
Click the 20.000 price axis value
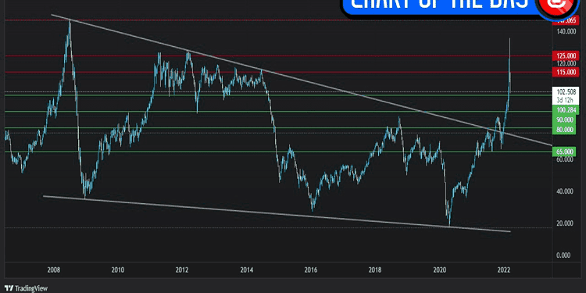coord(565,223)
